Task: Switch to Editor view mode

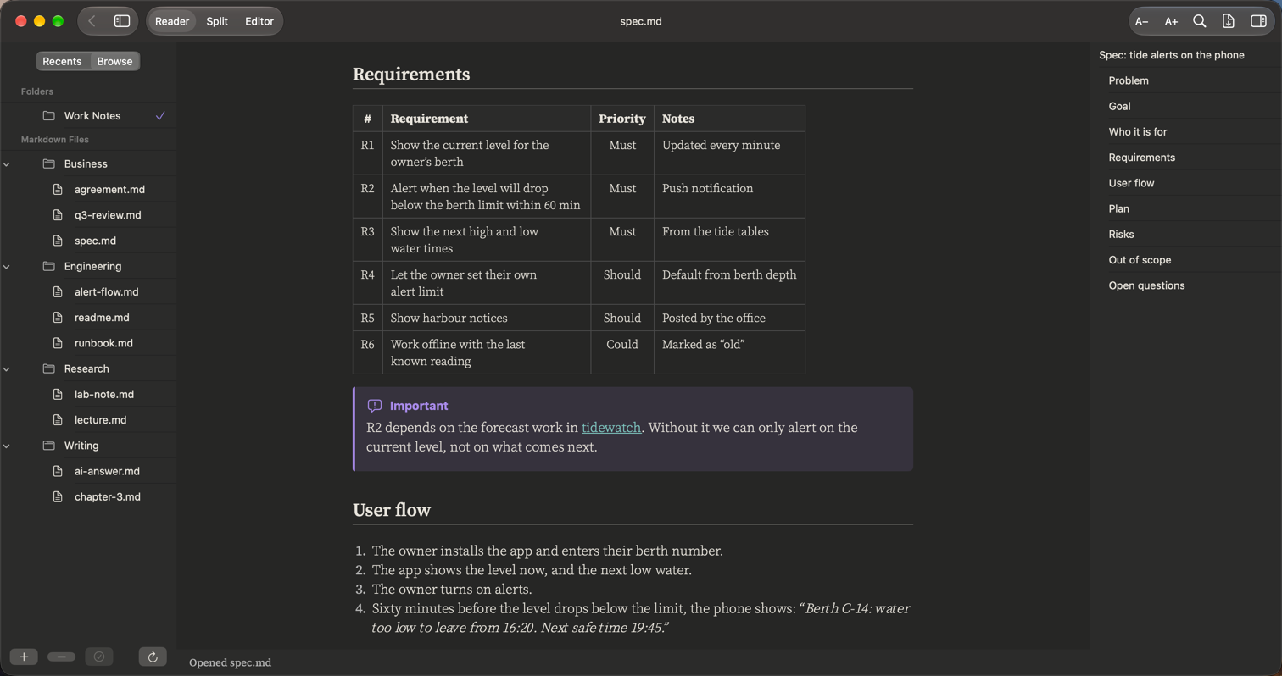Action: 259,21
